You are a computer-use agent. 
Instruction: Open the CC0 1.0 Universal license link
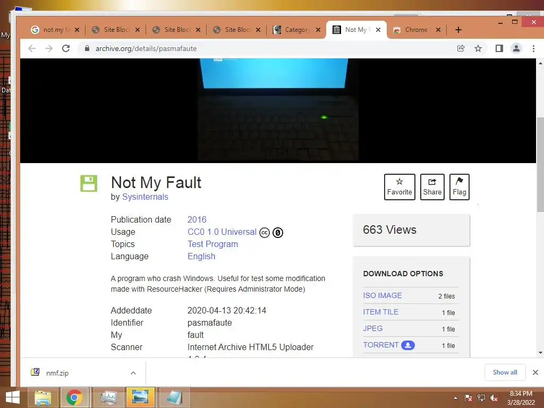(x=222, y=232)
